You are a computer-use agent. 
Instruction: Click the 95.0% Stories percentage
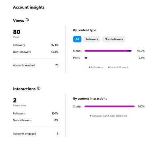(141, 51)
